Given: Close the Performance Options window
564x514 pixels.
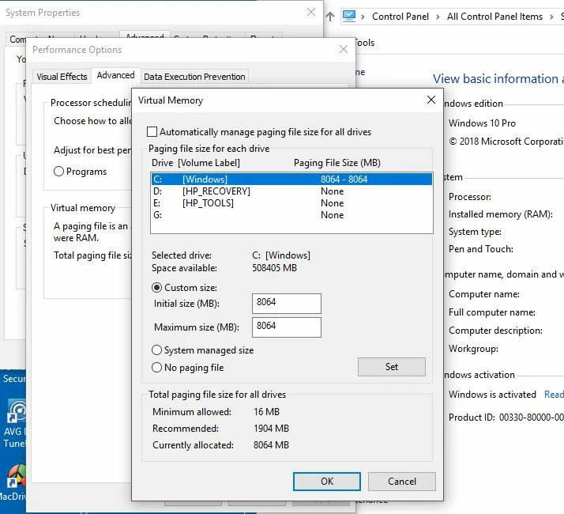Looking at the screenshot, I should point(344,49).
